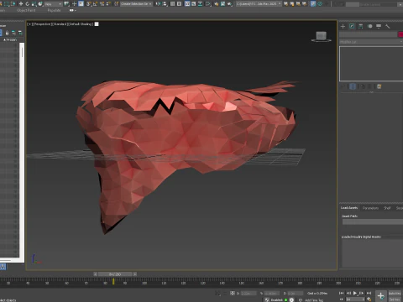Open the Modify command panel tab
Screen dimensions: 403x302
pos(352,26)
